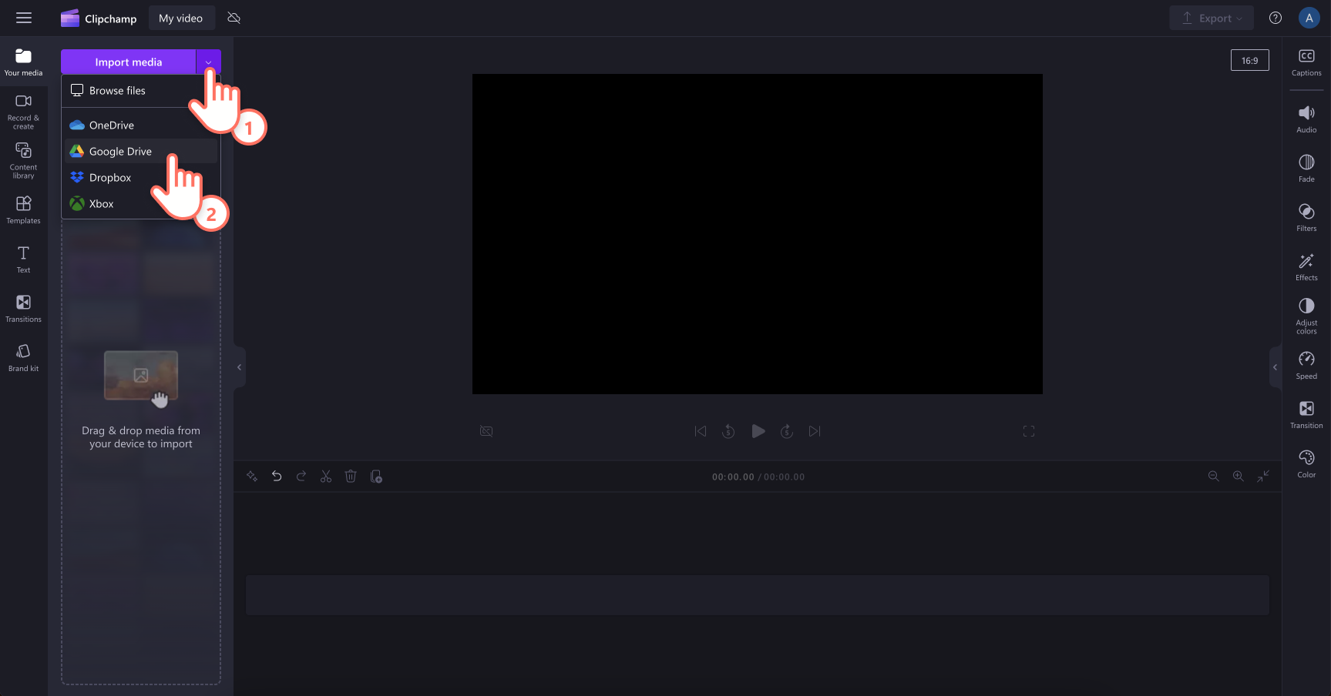Open the Effects panel
Viewport: 1331px width, 696px height.
coord(1306,266)
